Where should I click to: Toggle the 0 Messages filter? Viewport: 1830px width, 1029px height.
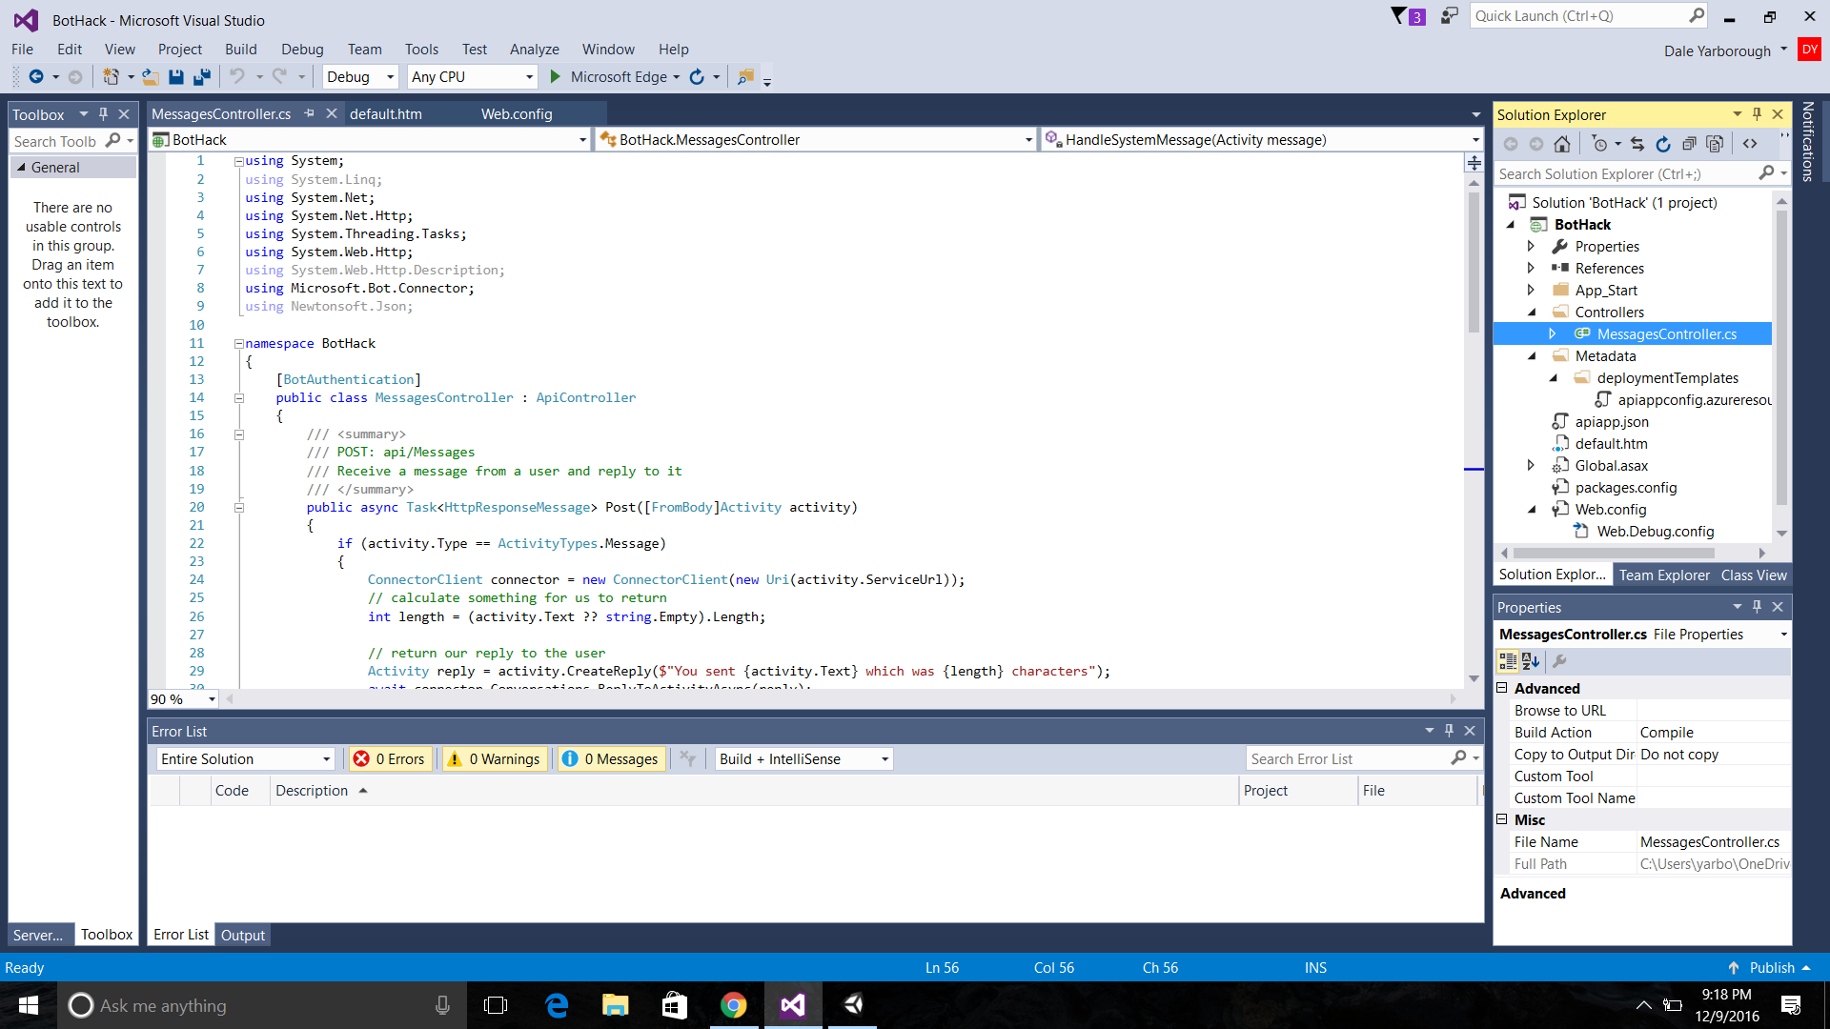click(x=611, y=759)
